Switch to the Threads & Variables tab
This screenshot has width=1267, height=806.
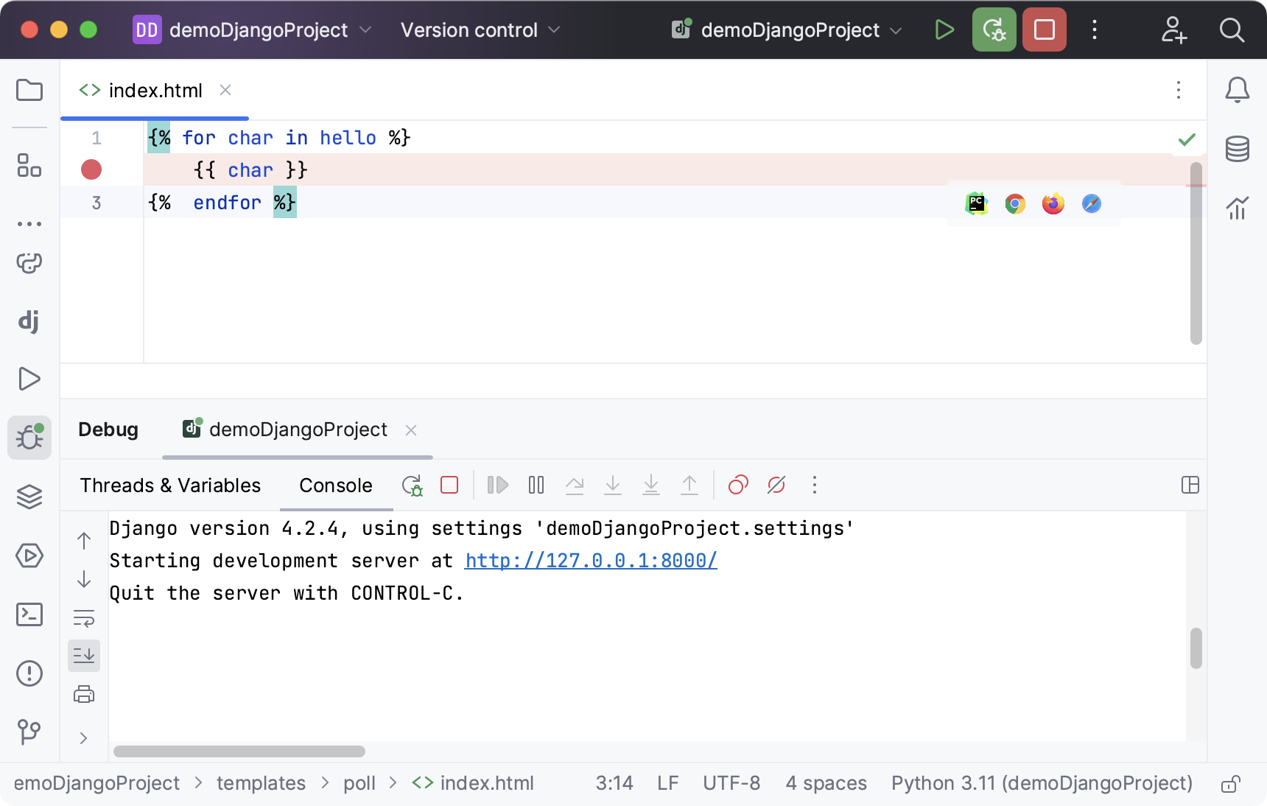(169, 486)
